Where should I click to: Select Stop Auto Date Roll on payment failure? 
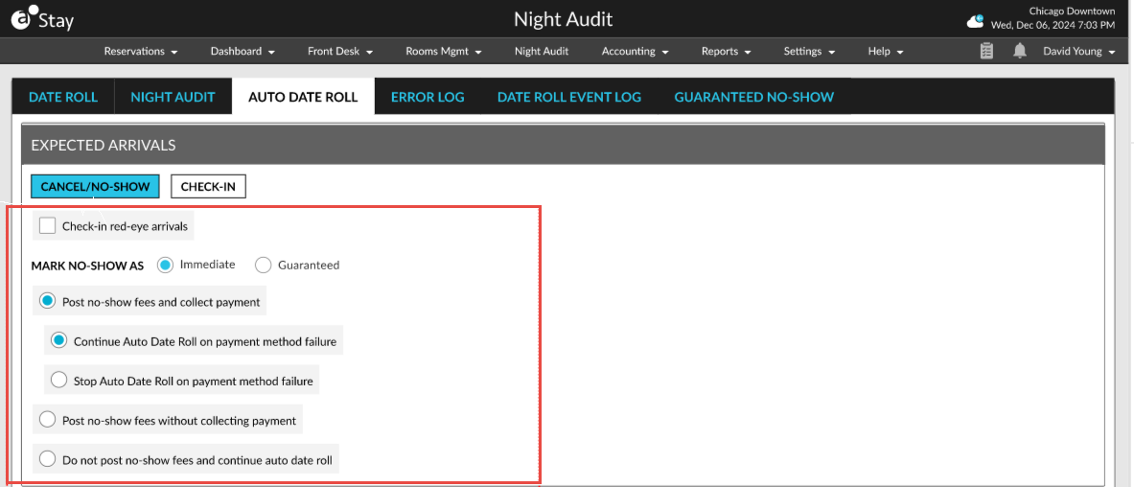(59, 380)
